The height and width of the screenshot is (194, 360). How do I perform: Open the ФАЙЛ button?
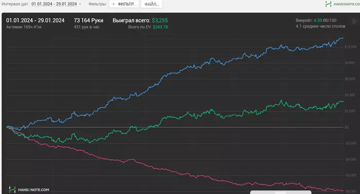click(152, 4)
